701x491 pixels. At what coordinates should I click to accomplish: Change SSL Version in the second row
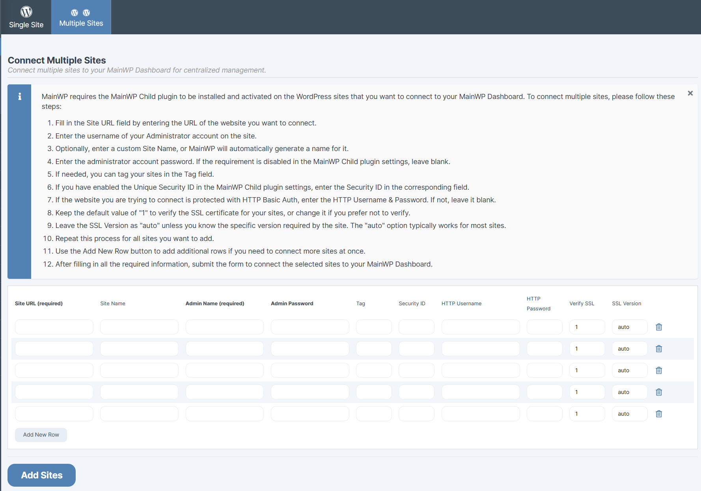point(629,348)
